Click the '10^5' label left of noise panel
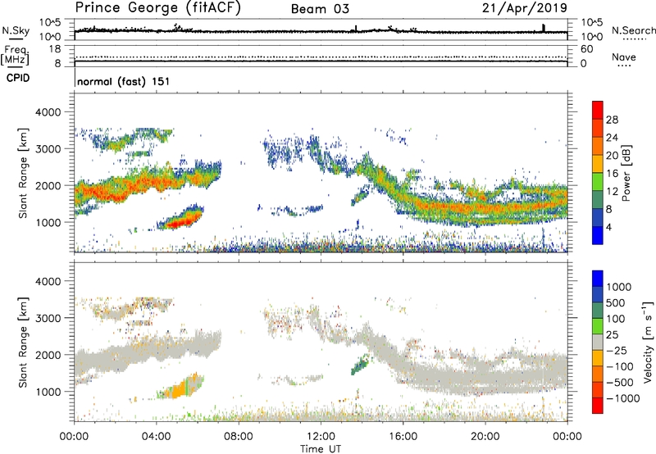This screenshot has height=454, width=656. click(50, 22)
